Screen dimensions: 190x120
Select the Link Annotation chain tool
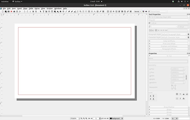point(128,11)
